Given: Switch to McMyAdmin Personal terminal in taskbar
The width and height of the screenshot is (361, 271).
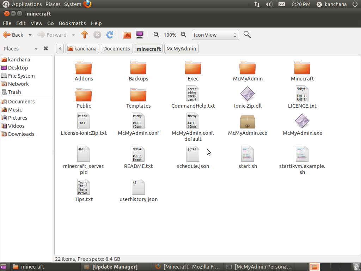Looking at the screenshot, I should pos(260,267).
